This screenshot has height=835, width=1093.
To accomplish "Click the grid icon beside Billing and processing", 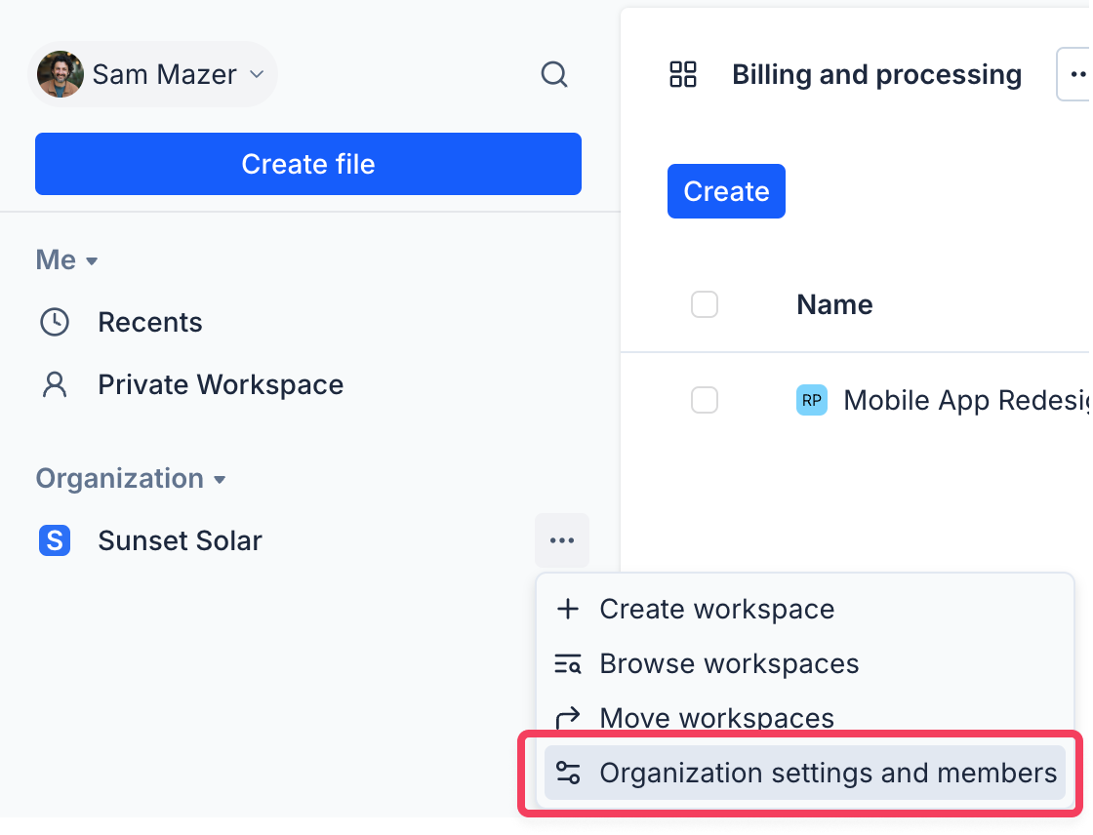I will click(683, 75).
